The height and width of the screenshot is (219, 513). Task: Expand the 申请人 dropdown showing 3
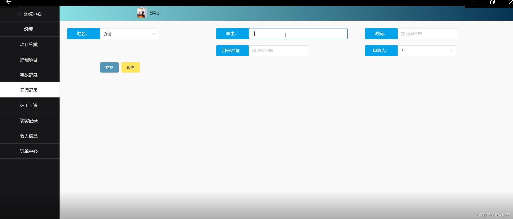pos(427,51)
